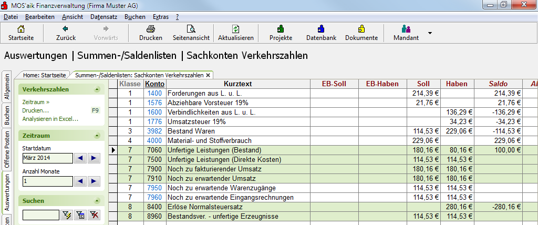Select cell Umsatzsteuer 19%

[x=238, y=121]
